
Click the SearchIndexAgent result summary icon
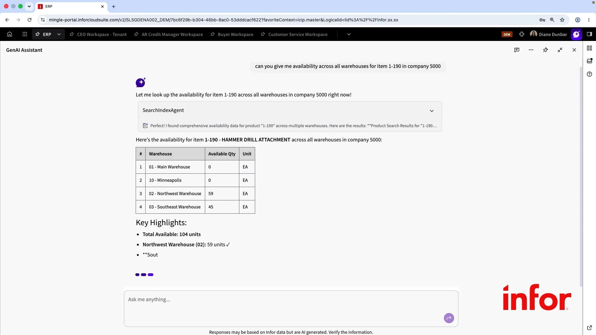[145, 126]
